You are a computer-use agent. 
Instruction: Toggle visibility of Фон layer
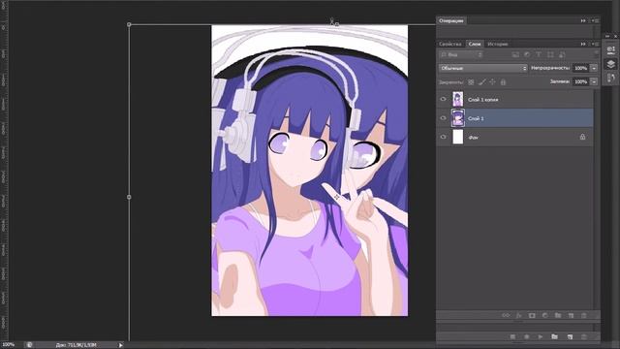point(443,137)
